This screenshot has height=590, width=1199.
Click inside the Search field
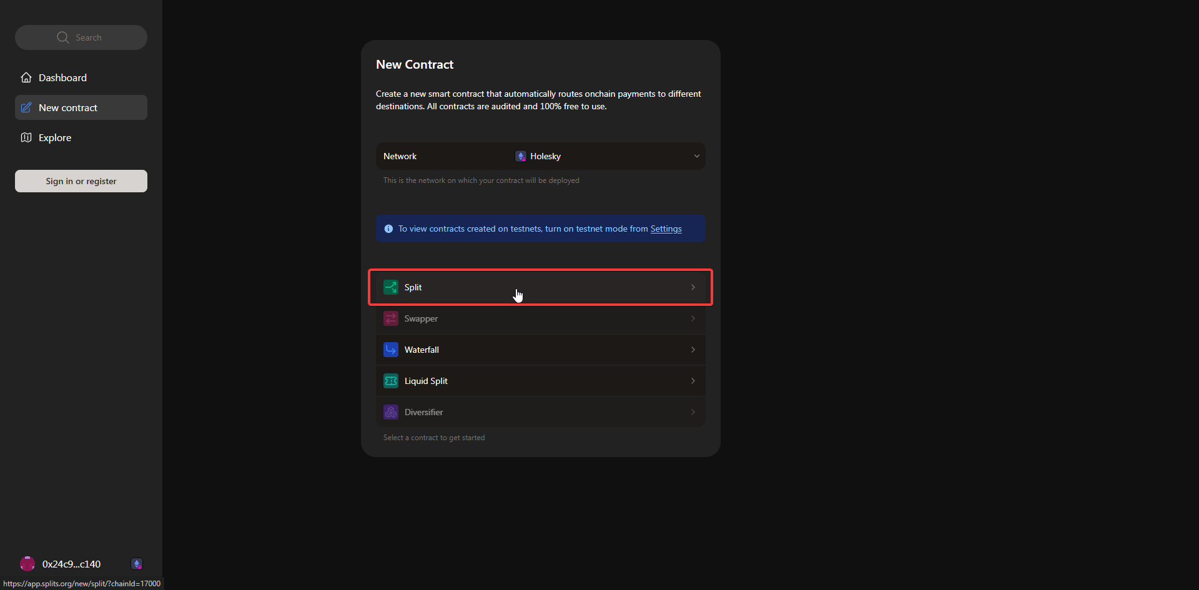click(x=81, y=37)
